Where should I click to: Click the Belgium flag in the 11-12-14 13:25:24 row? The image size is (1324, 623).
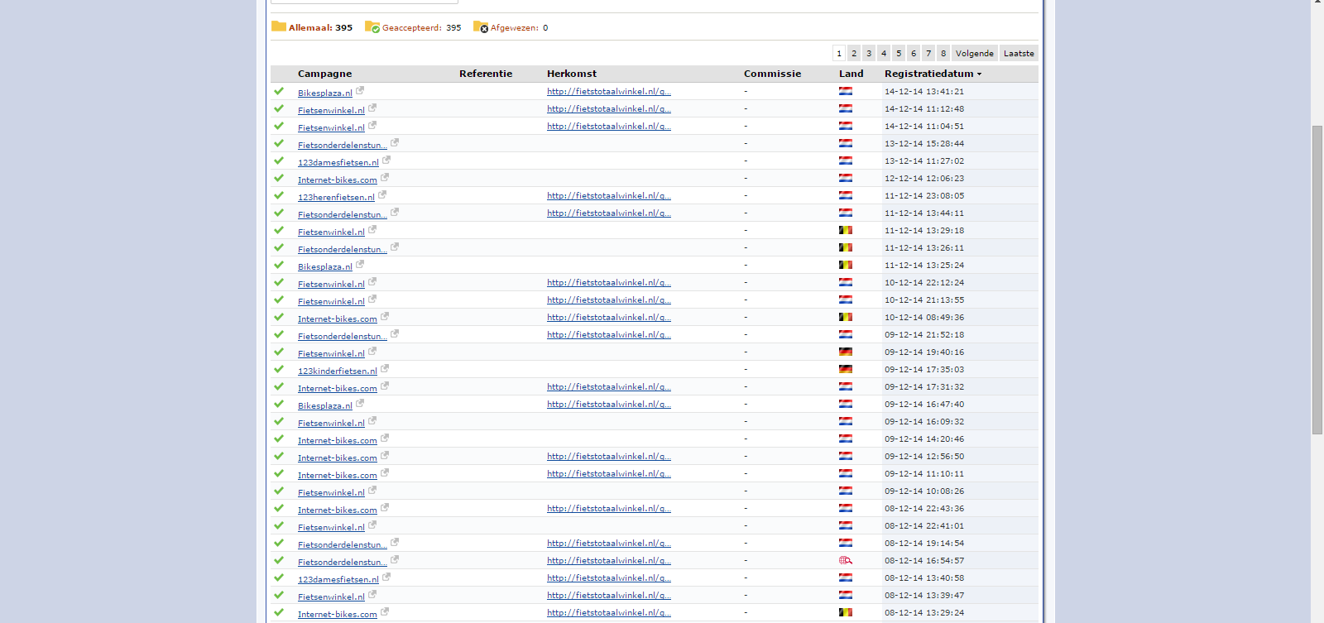pos(846,266)
